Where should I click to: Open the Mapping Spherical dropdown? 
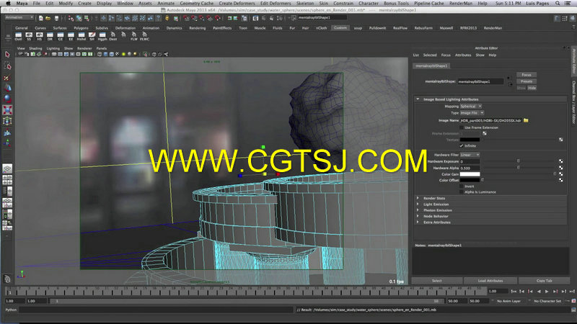click(471, 106)
